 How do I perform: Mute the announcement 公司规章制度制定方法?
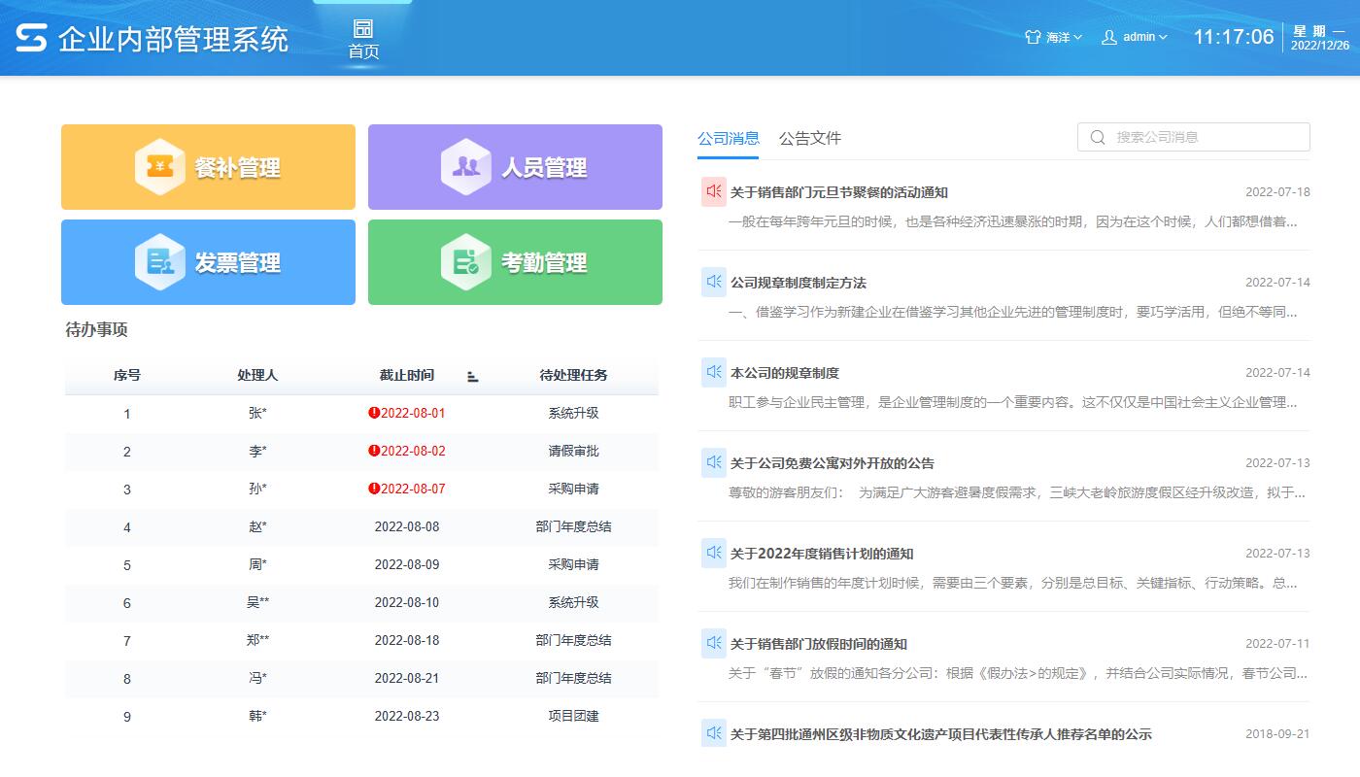pyautogui.click(x=712, y=283)
